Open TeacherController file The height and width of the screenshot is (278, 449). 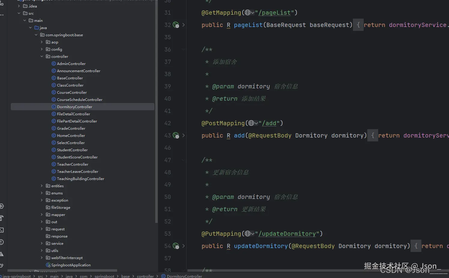click(x=73, y=164)
